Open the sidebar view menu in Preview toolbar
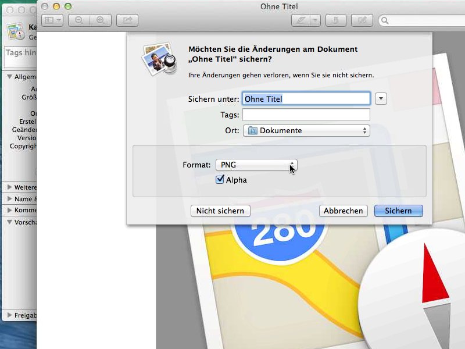 [52, 20]
